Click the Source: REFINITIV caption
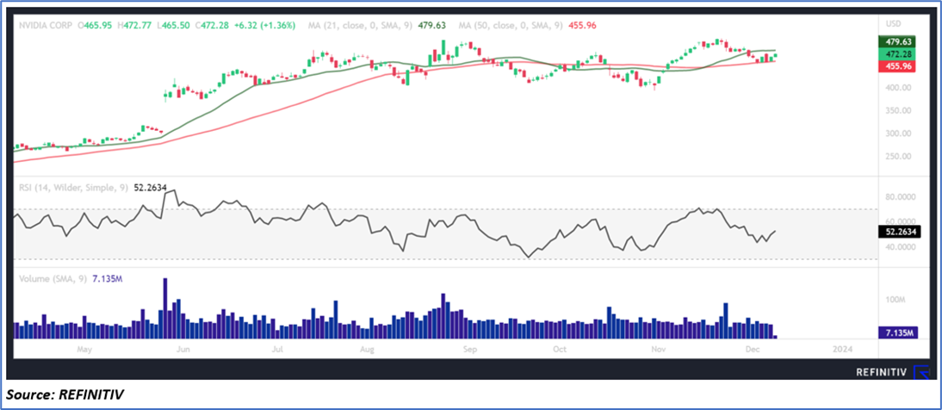Image resolution: width=942 pixels, height=410 pixels. 65,395
